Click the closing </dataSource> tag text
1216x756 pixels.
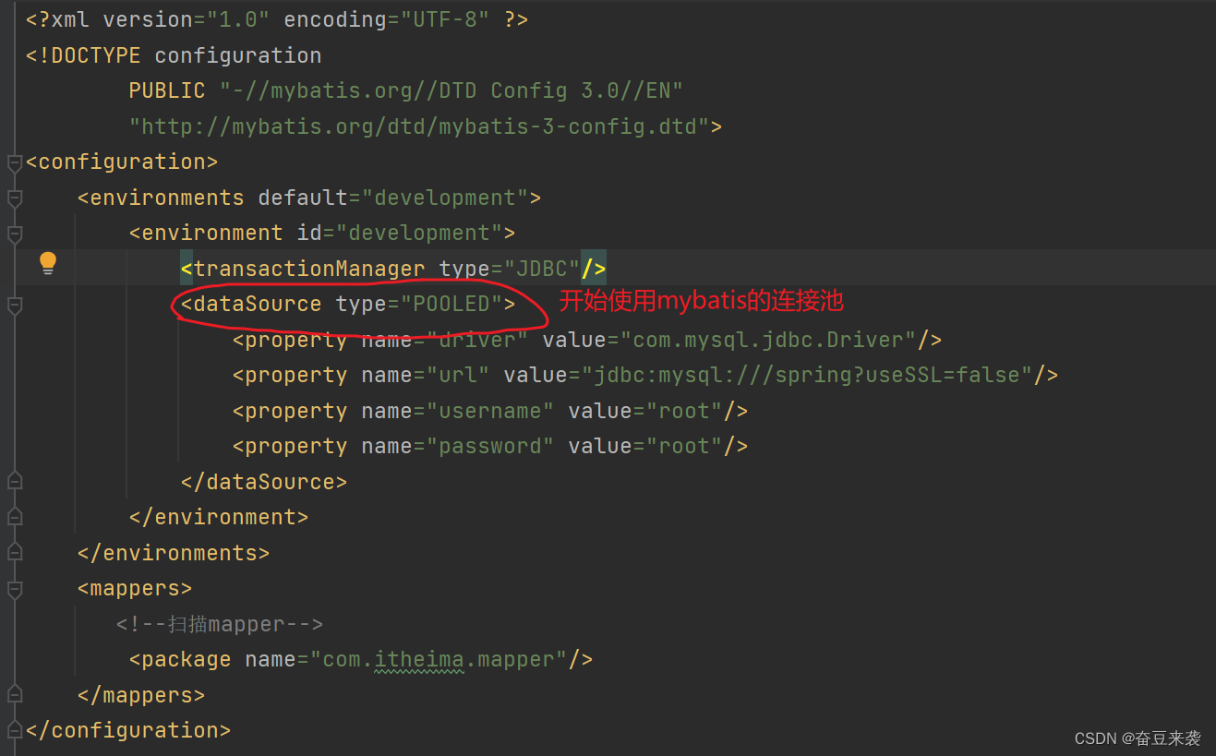[x=264, y=482]
